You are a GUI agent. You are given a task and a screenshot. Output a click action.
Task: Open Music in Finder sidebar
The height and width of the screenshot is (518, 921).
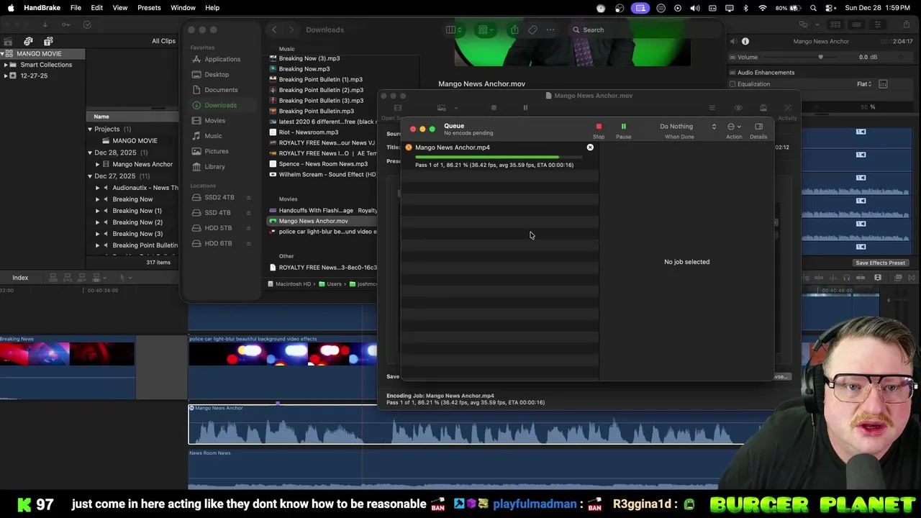(x=213, y=136)
